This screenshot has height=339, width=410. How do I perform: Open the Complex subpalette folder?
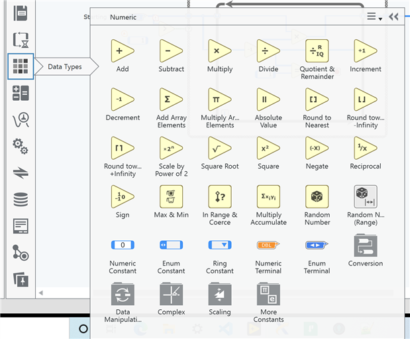click(x=171, y=294)
